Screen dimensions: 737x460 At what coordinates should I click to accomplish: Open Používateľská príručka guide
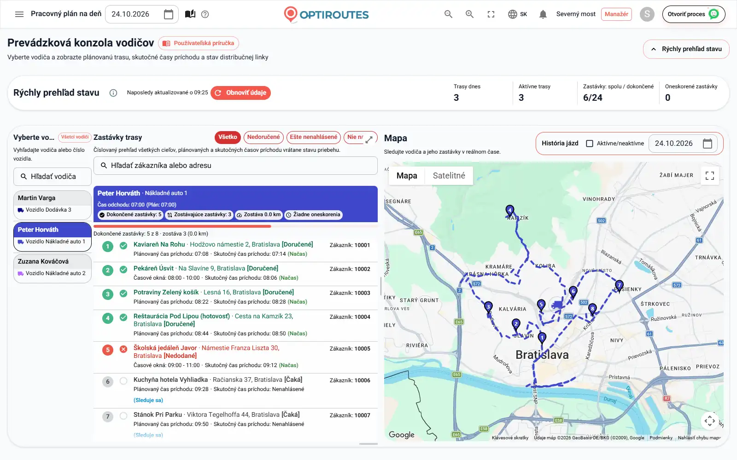click(199, 43)
